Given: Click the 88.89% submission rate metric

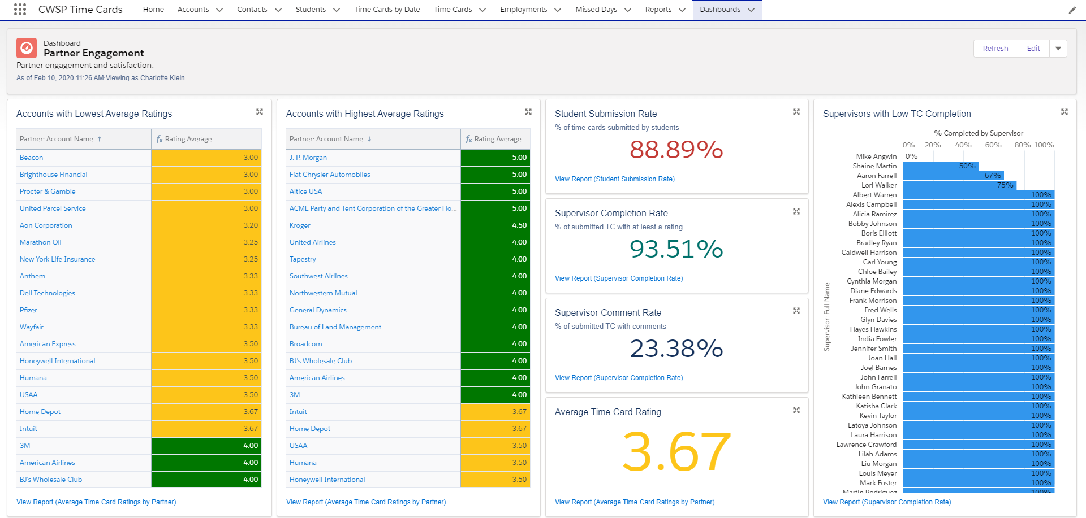Looking at the screenshot, I should (x=676, y=150).
